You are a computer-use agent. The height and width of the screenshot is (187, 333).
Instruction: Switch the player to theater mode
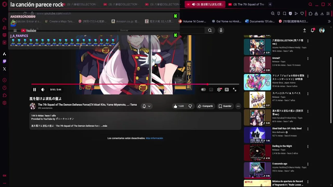227,90
